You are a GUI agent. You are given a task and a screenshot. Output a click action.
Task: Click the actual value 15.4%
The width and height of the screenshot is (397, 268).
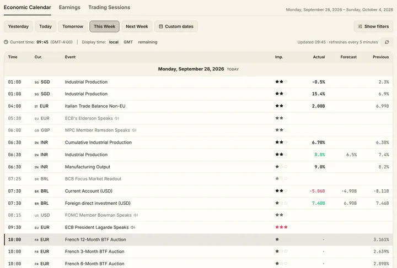point(319,94)
